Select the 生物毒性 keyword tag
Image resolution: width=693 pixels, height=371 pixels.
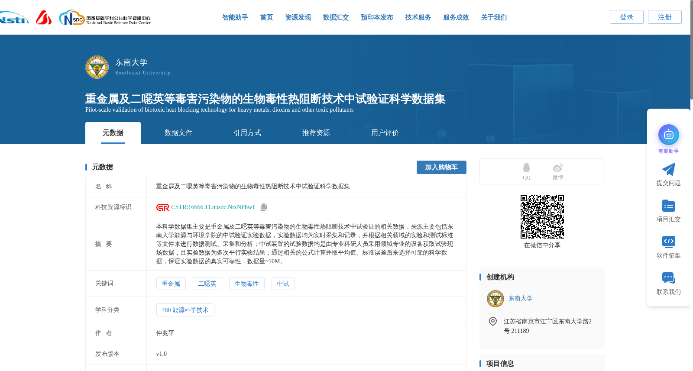247,284
